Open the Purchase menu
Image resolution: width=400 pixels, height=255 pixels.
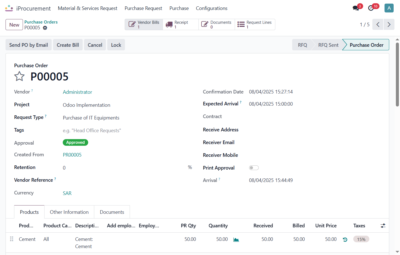179,8
